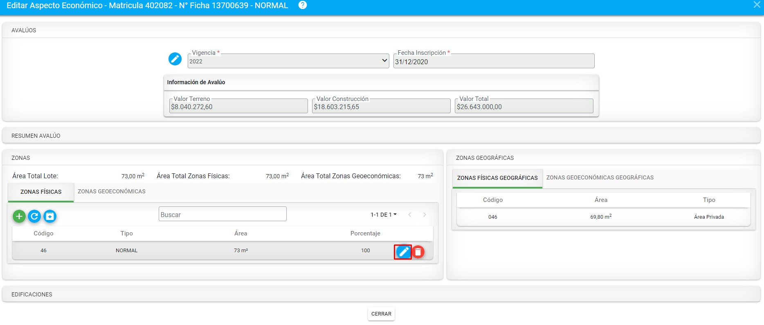Delete zone 46 with the trash icon
Viewport: 764px width, 325px height.
418,252
